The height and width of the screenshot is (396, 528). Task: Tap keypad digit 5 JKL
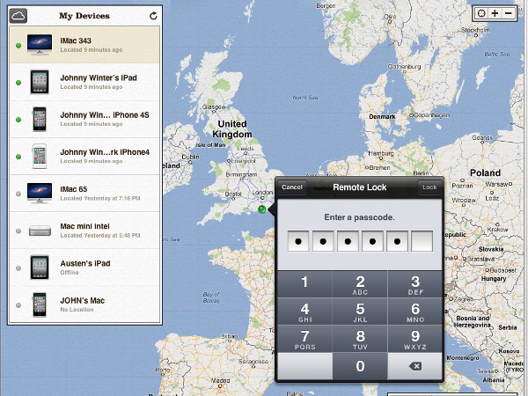pos(360,312)
